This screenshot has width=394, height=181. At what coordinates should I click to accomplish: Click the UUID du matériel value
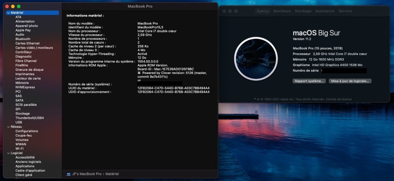173,88
